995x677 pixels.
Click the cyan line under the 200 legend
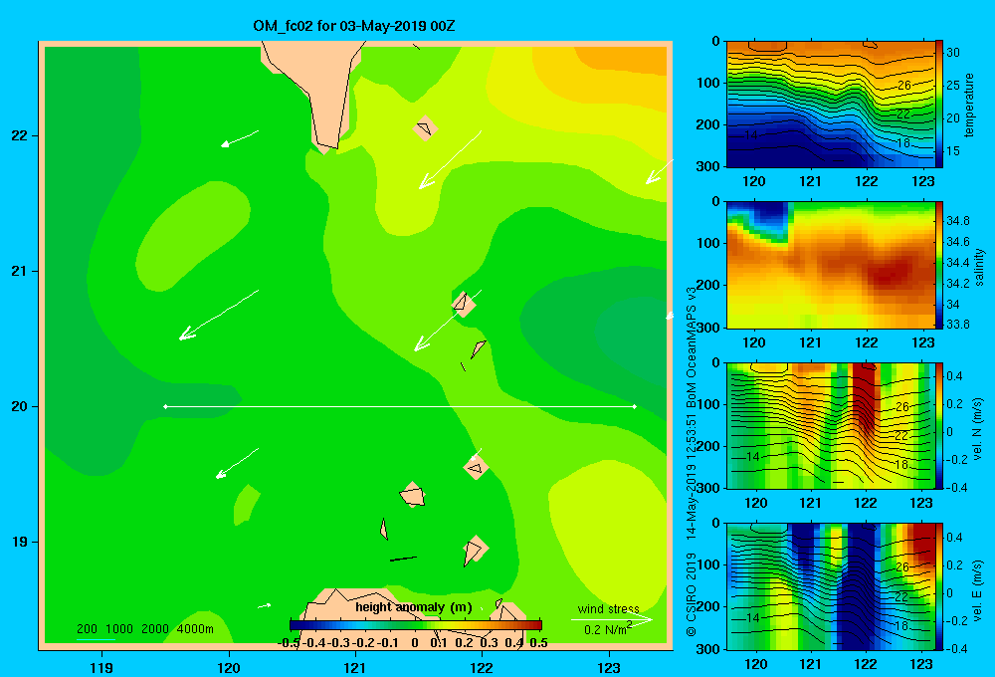pos(96,639)
